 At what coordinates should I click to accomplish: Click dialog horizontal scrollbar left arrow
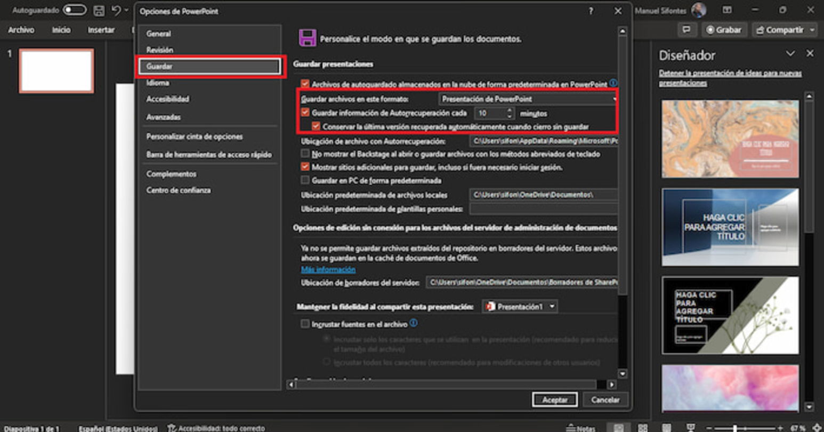coord(291,385)
